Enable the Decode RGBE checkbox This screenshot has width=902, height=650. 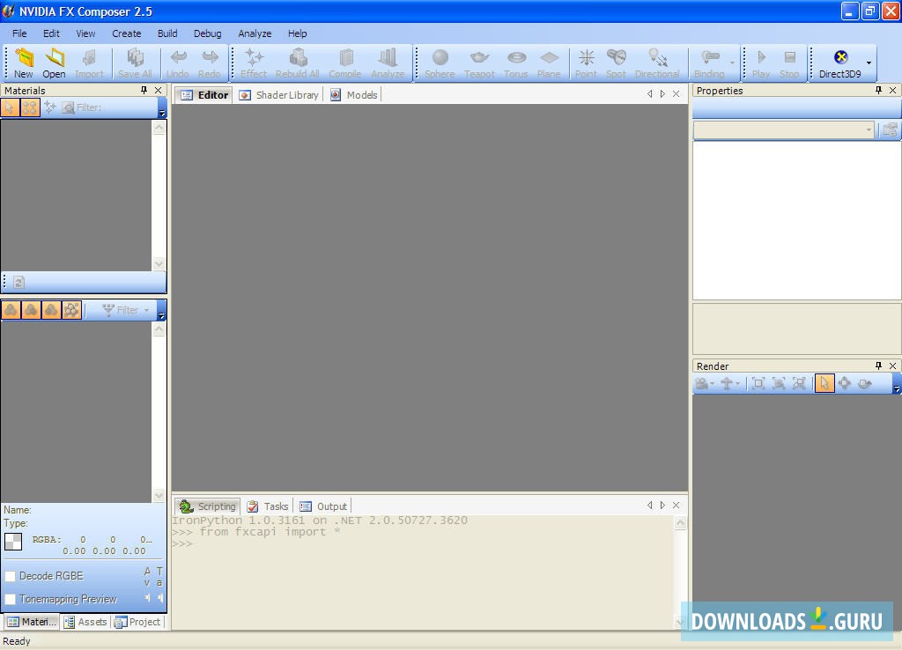click(x=10, y=576)
